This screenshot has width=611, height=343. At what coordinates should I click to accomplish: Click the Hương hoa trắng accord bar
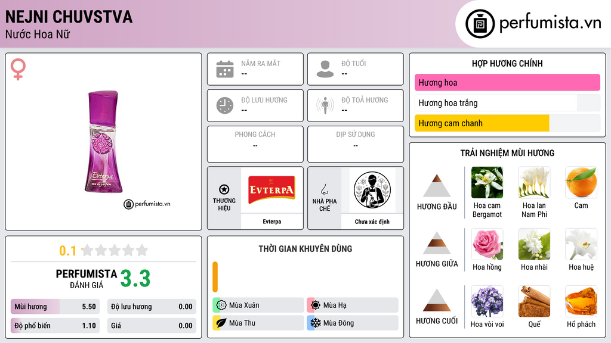click(507, 103)
